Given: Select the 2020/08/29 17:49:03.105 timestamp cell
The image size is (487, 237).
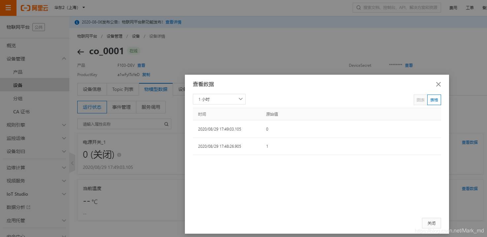Looking at the screenshot, I should (x=220, y=129).
